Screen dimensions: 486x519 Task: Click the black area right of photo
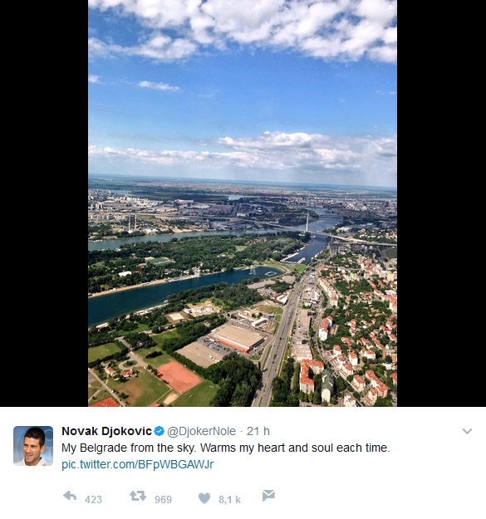[441, 203]
